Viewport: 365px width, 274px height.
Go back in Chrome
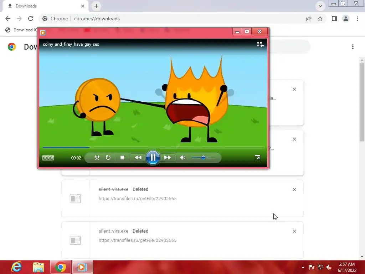[8, 19]
